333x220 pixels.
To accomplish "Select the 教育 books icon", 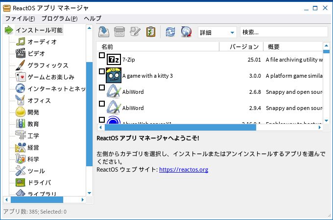I will (21, 124).
